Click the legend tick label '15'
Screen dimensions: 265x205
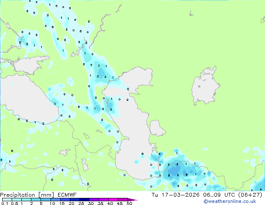point(62,203)
